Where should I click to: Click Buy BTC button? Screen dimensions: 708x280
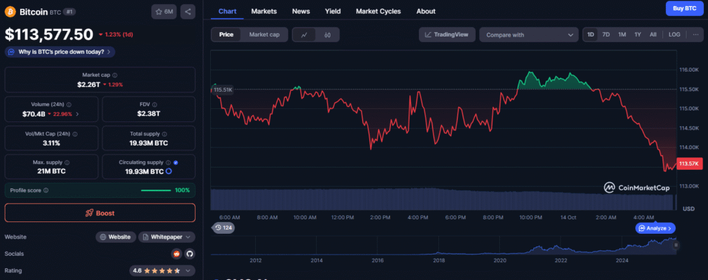tap(684, 8)
